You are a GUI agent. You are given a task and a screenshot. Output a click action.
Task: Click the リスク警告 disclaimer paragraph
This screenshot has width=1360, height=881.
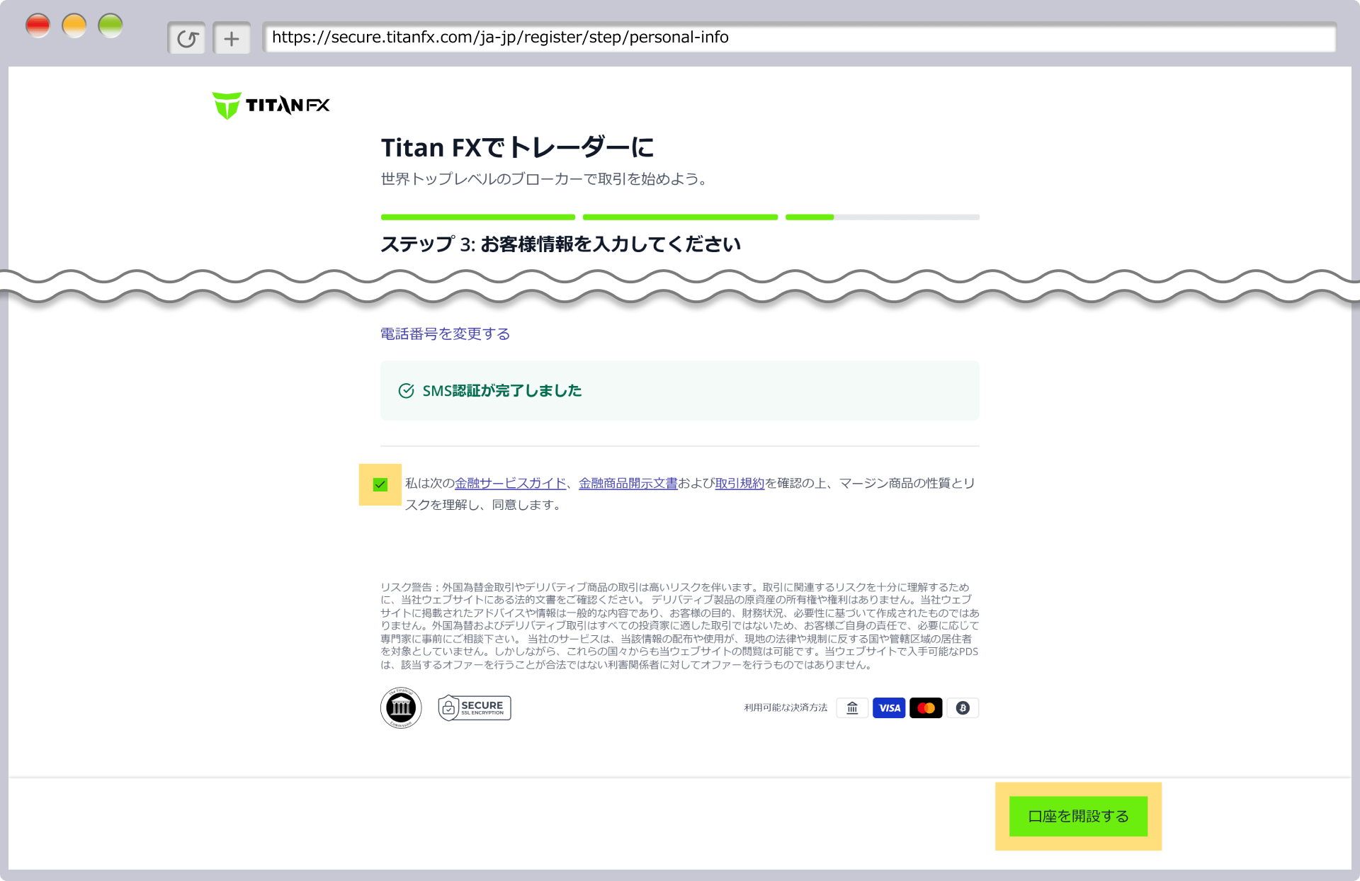click(x=680, y=626)
